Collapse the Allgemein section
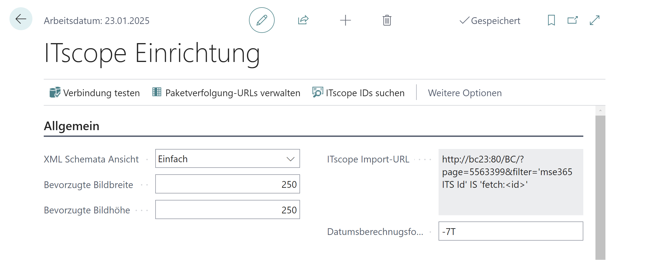Image resolution: width=650 pixels, height=260 pixels. pos(72,126)
